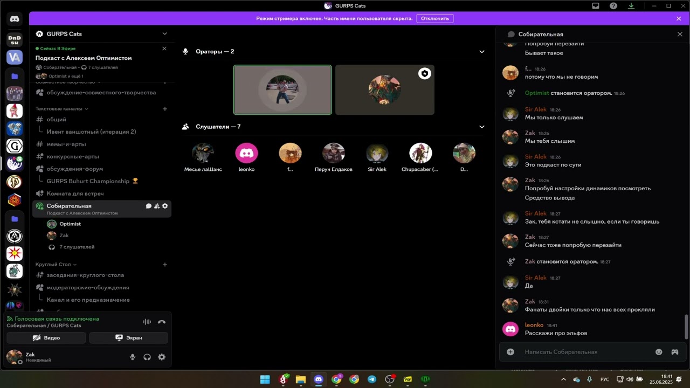Open thread Канал и его предназначение
The width and height of the screenshot is (690, 388).
[x=88, y=300]
